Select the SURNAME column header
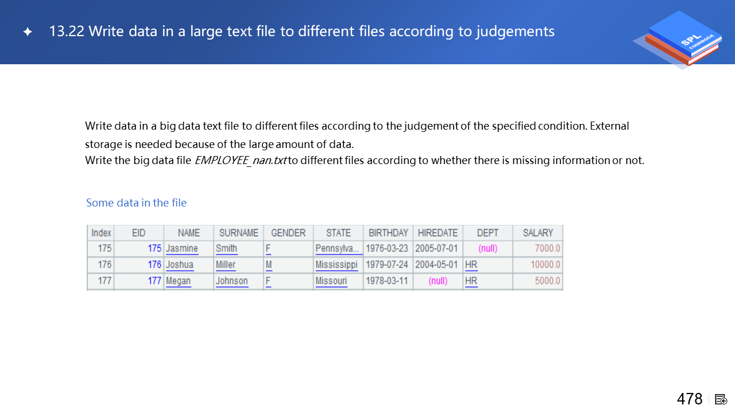This screenshot has width=735, height=413. (x=238, y=233)
